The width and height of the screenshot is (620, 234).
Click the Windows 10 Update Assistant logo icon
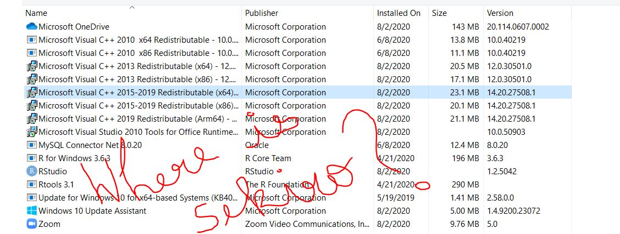coord(32,211)
